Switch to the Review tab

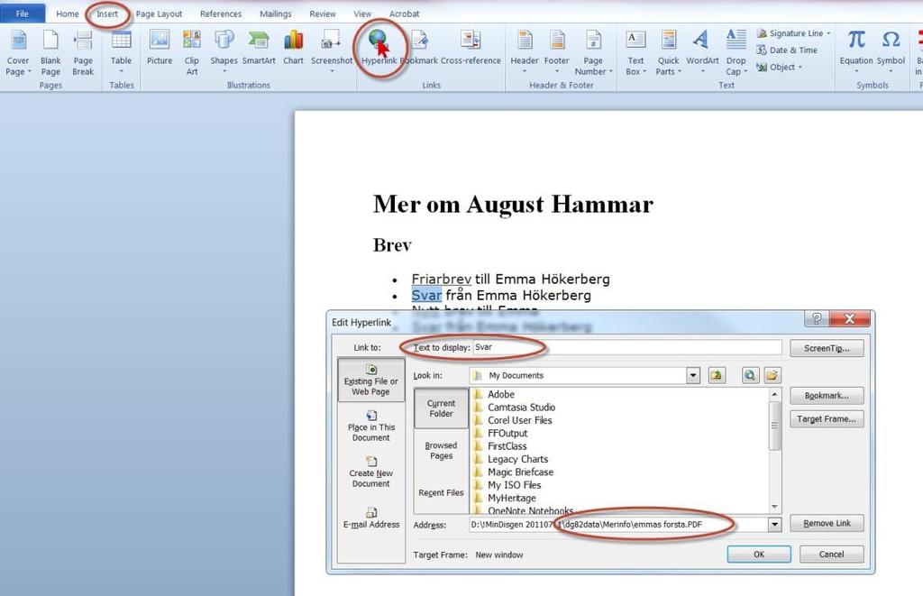point(323,14)
